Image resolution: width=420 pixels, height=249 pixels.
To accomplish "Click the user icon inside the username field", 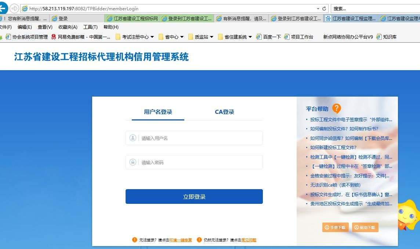I will [133, 138].
